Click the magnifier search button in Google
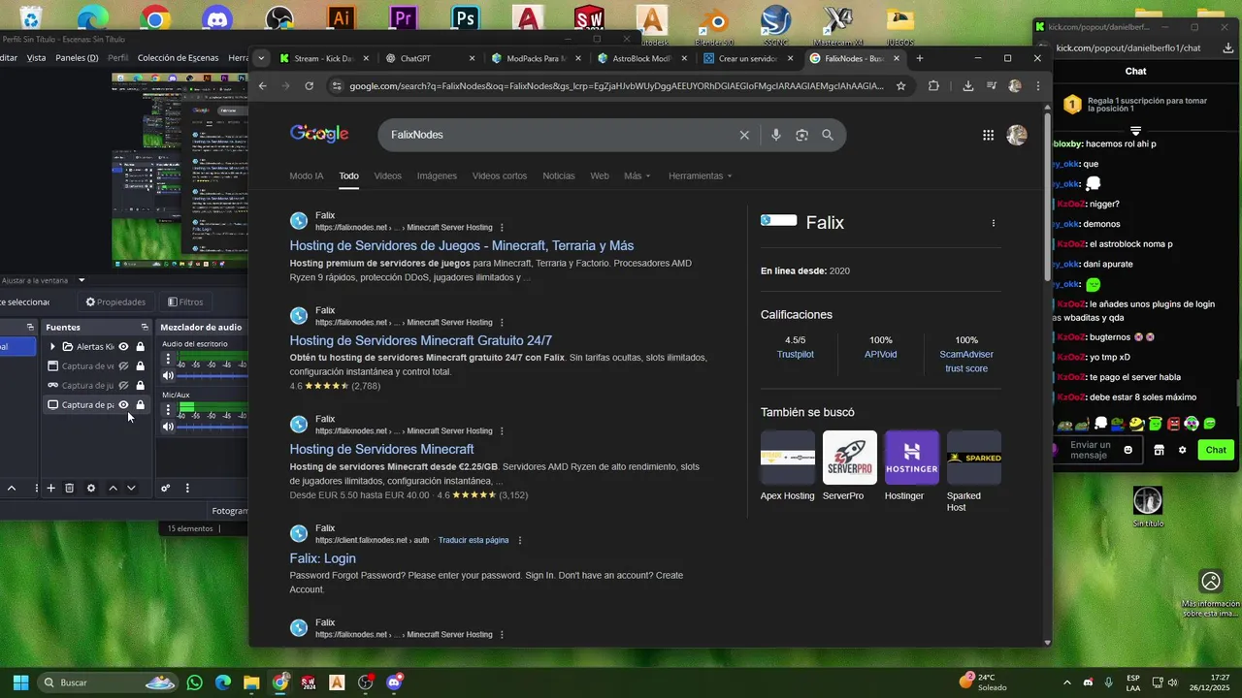The height and width of the screenshot is (698, 1242). pos(828,135)
